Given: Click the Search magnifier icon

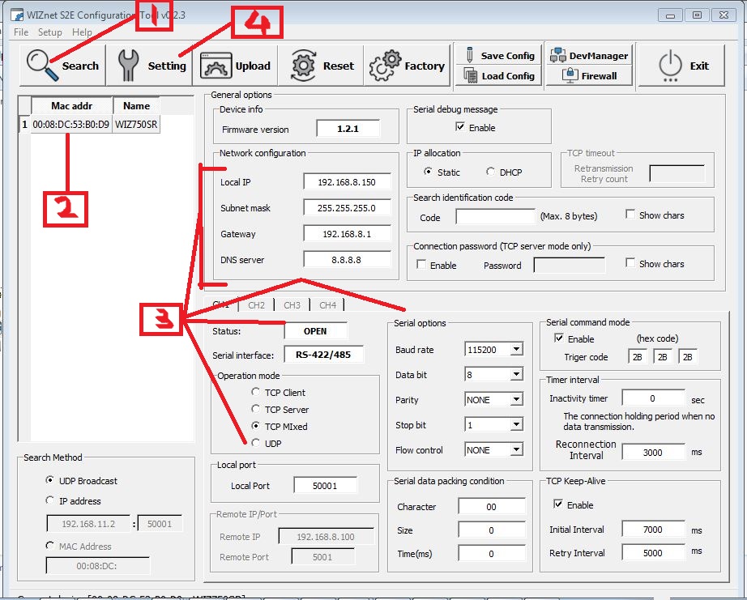Looking at the screenshot, I should coord(42,66).
